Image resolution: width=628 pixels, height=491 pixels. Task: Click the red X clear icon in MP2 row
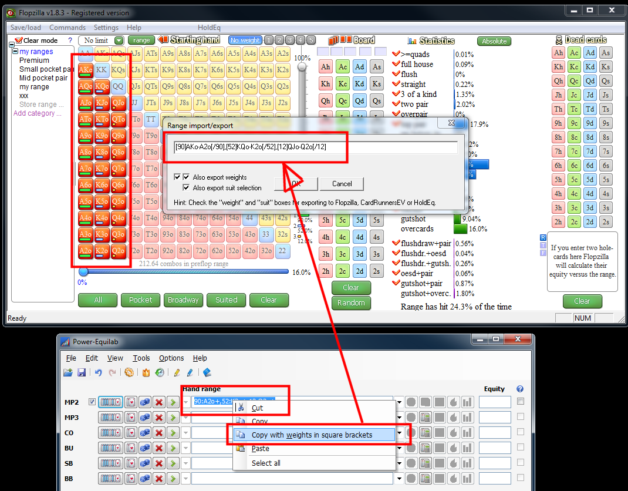(x=159, y=402)
